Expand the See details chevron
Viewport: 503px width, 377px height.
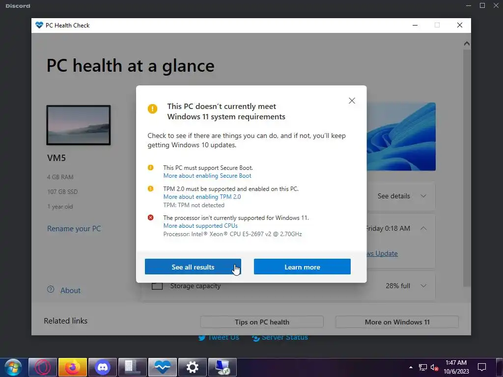423,196
